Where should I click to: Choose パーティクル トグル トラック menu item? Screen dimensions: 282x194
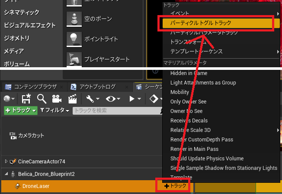tap(221, 23)
